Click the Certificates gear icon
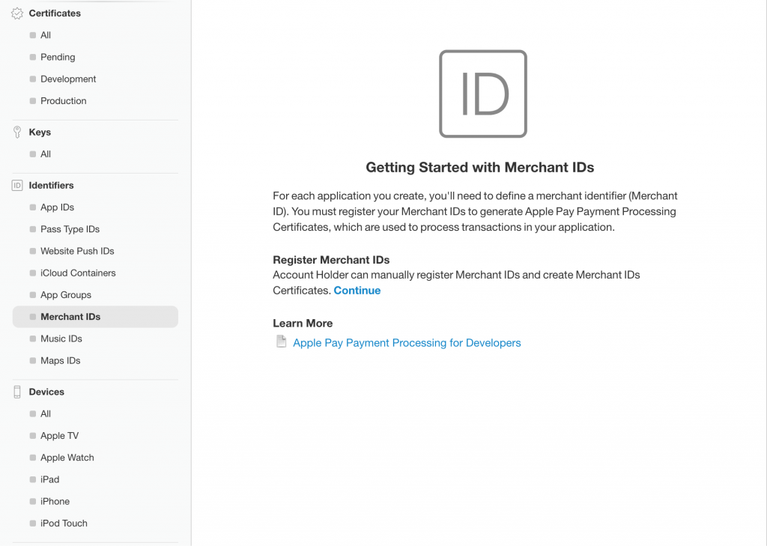The image size is (767, 546). point(17,13)
